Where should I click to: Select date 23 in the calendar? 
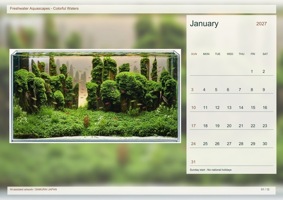click(265, 126)
